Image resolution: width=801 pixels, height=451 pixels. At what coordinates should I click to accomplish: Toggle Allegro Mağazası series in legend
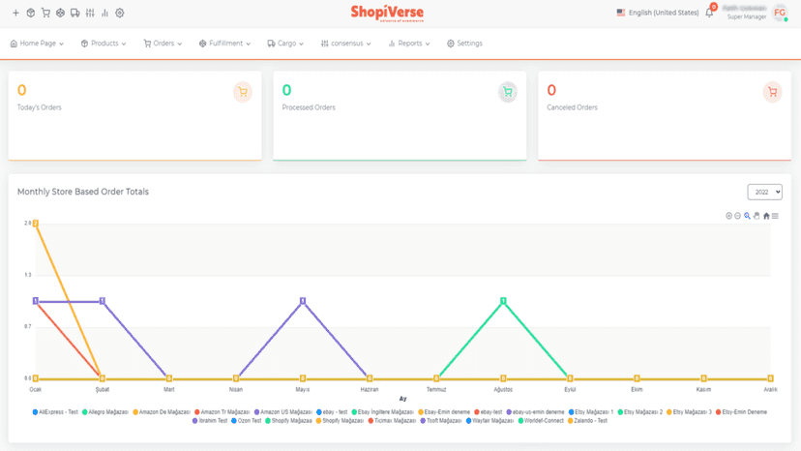(x=105, y=412)
